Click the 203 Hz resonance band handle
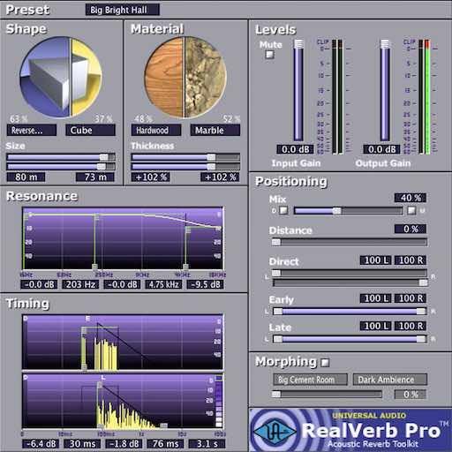Viewport: 452px width, 452px height. [95, 267]
